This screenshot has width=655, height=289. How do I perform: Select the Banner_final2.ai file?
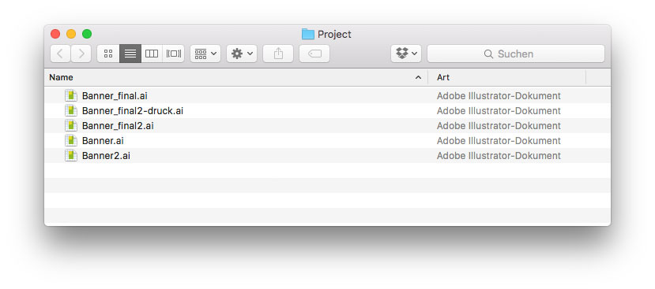coord(327,126)
